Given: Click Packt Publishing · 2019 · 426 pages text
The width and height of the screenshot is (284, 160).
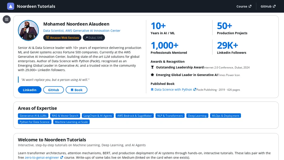Looking at the screenshot, I should point(218,90).
